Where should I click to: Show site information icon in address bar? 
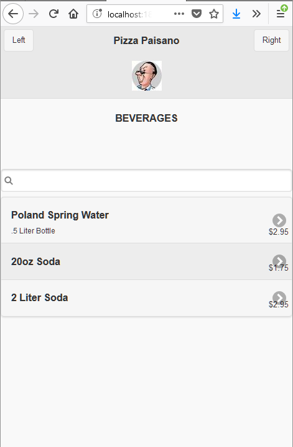pos(97,14)
